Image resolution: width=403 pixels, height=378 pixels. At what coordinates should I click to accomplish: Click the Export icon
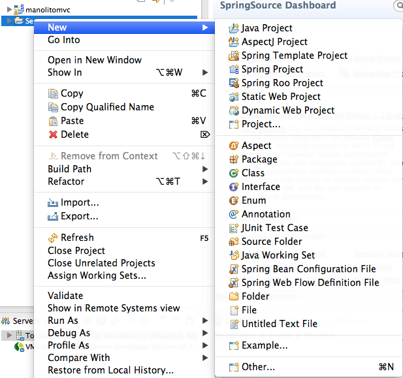(x=53, y=216)
